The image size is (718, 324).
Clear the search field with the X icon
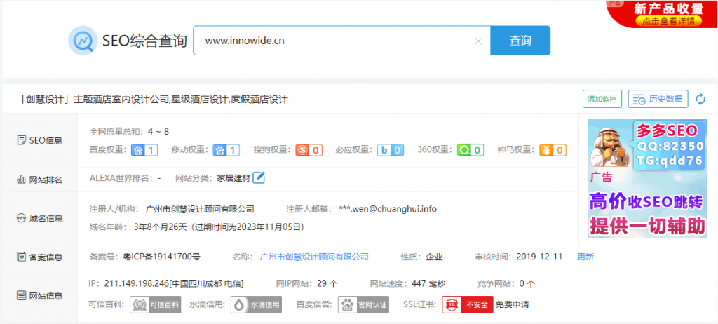478,41
